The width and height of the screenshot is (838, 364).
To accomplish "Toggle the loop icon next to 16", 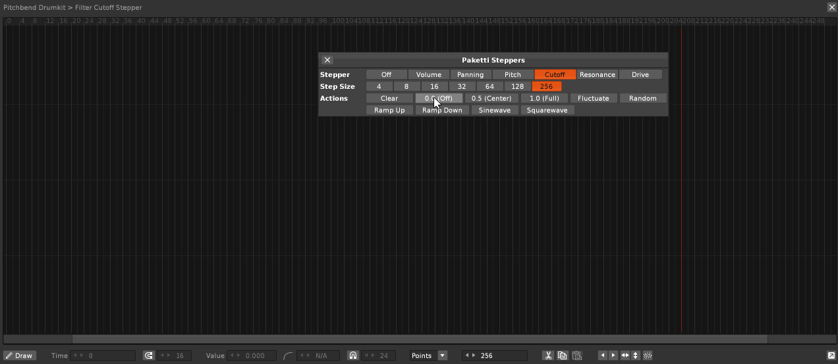I will [x=149, y=355].
